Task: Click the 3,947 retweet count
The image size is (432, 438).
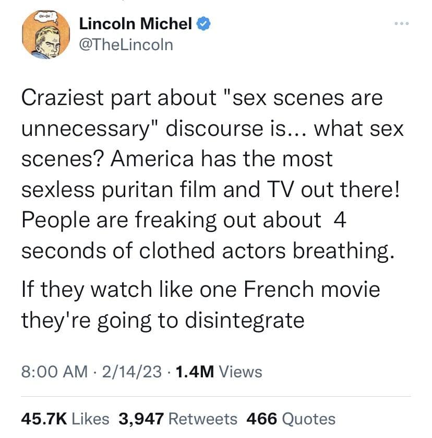Action: coord(142,419)
